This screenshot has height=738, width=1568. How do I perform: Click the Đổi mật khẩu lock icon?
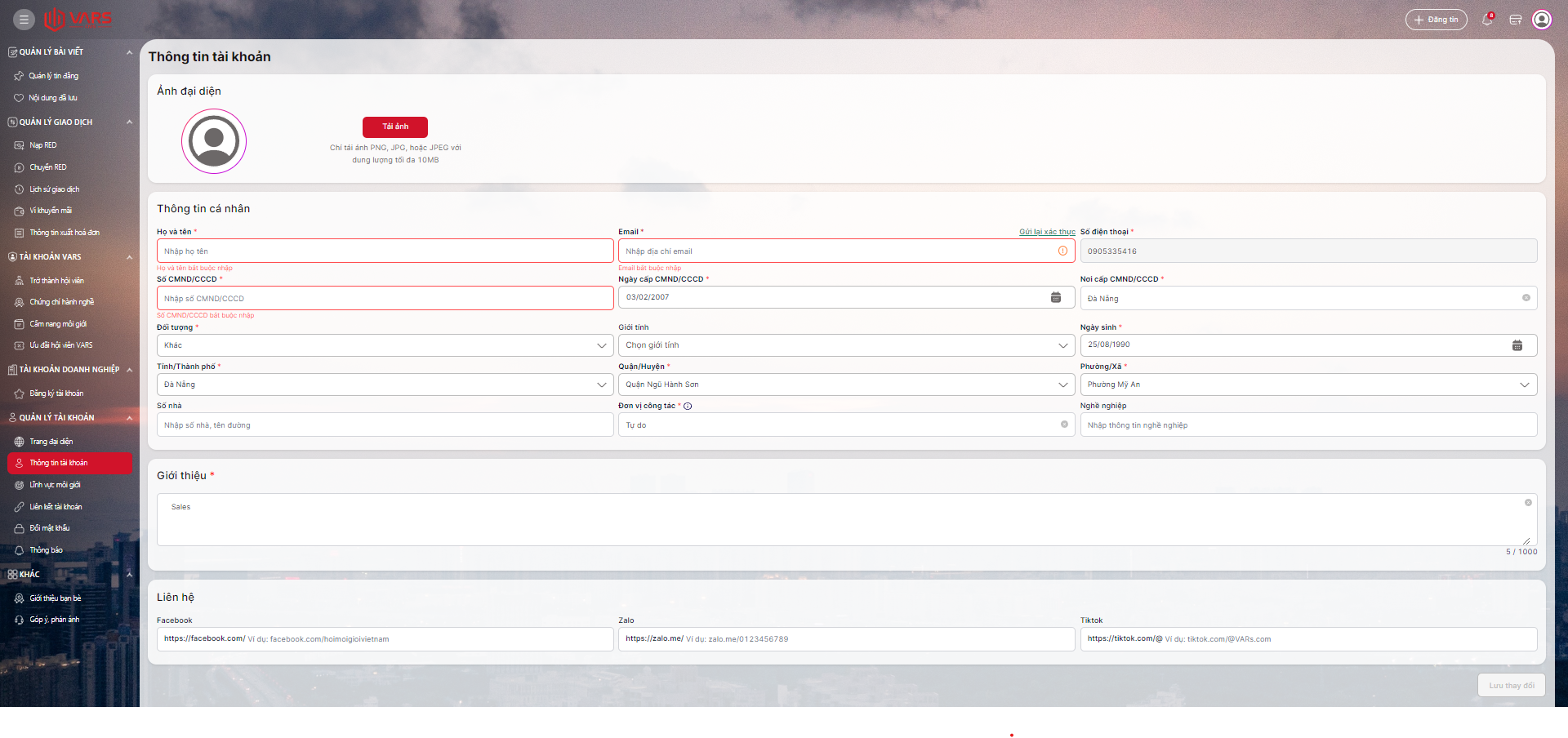pyautogui.click(x=20, y=528)
